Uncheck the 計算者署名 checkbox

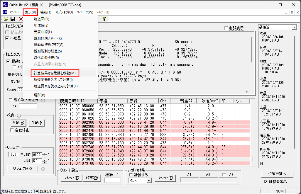click(x=266, y=181)
